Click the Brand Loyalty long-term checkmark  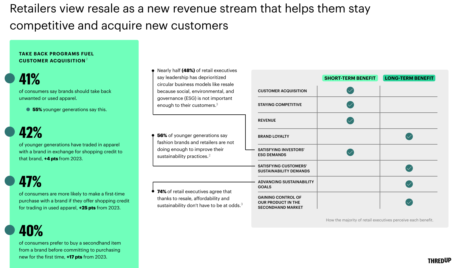tap(409, 136)
